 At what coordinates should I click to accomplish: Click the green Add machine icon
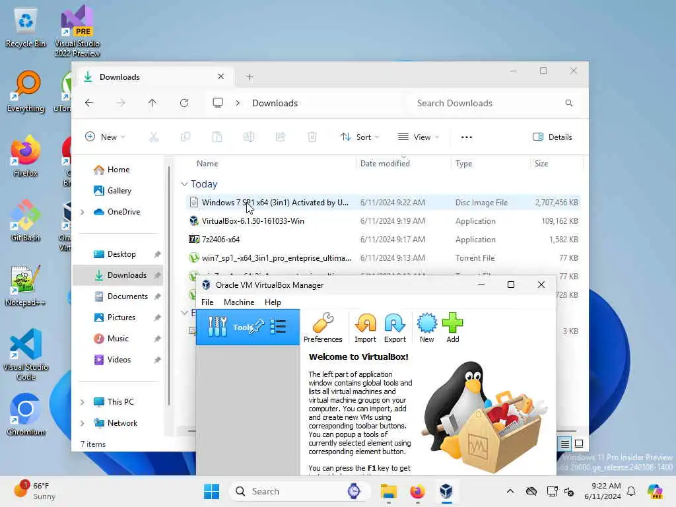(453, 328)
